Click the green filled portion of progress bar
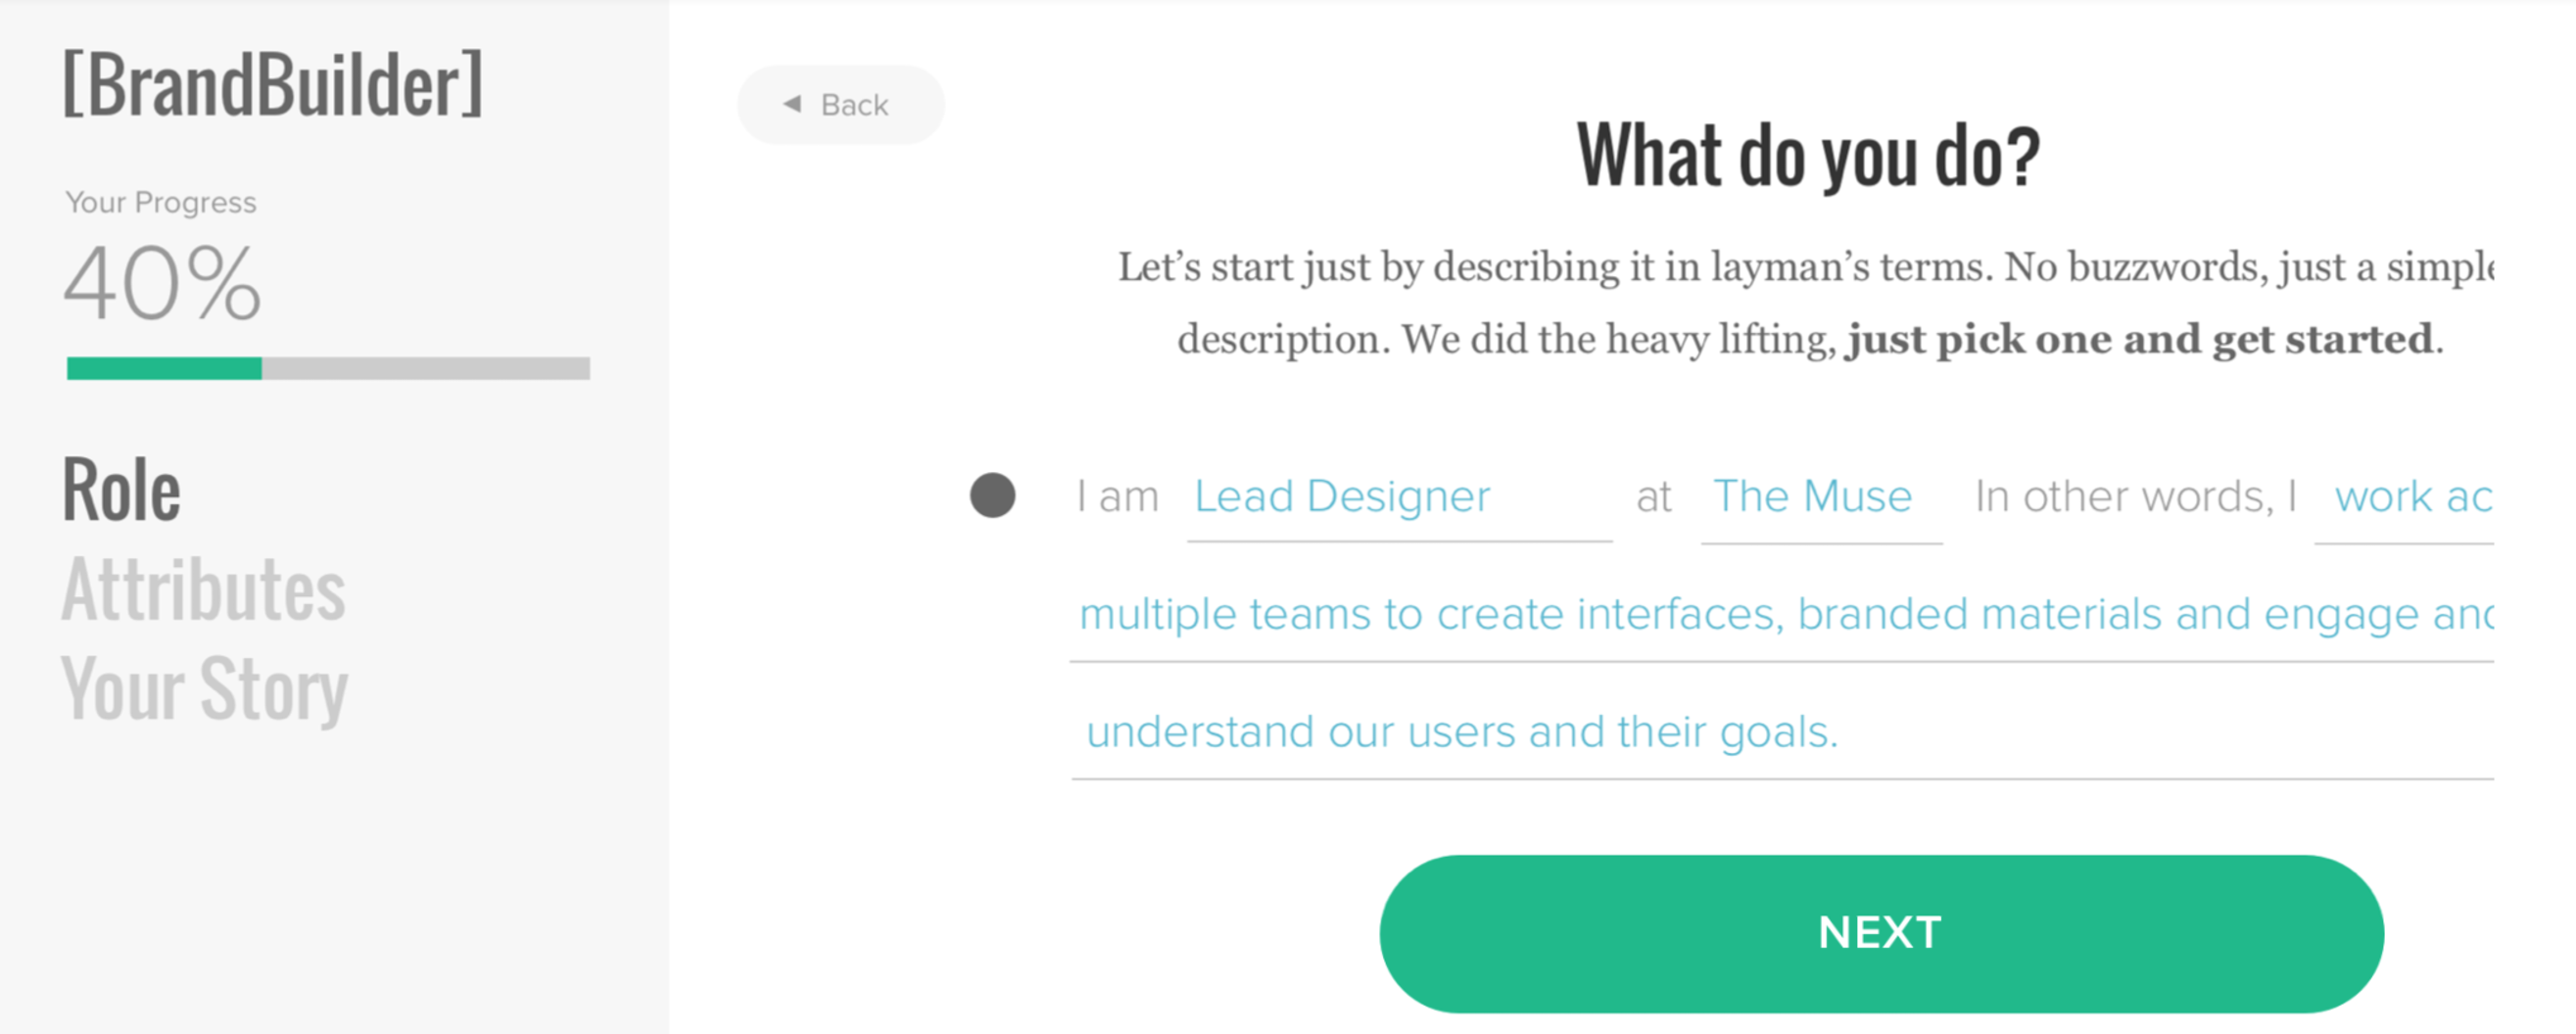 pyautogui.click(x=164, y=369)
